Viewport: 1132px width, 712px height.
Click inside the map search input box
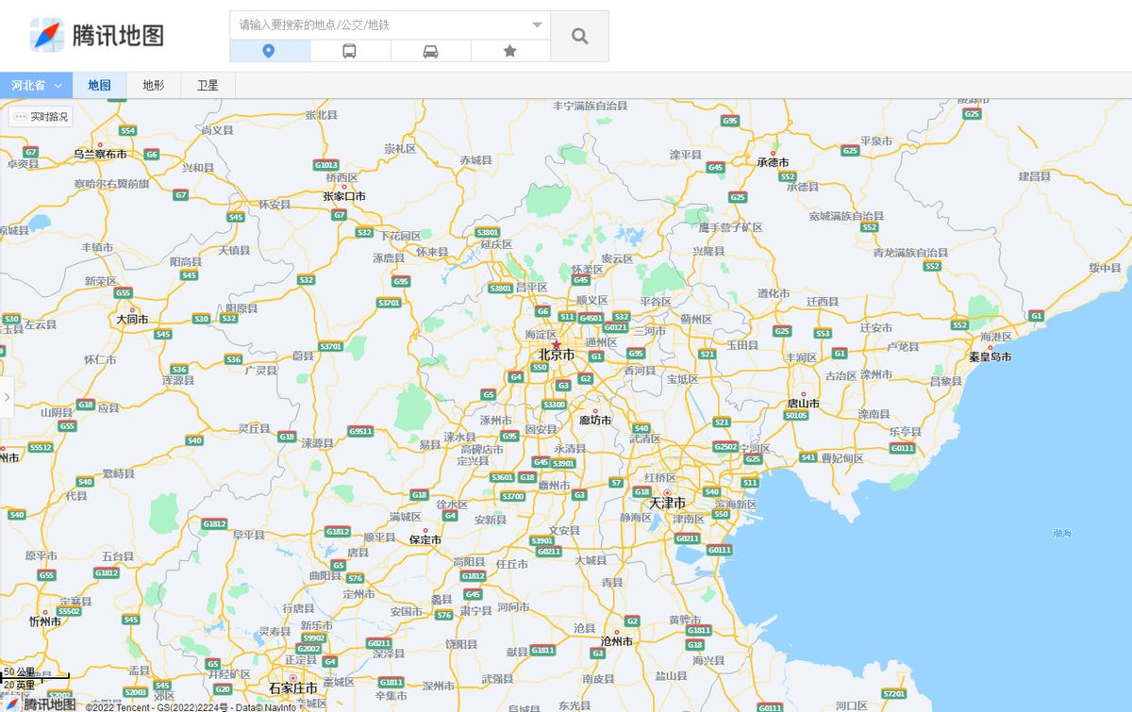click(377, 24)
